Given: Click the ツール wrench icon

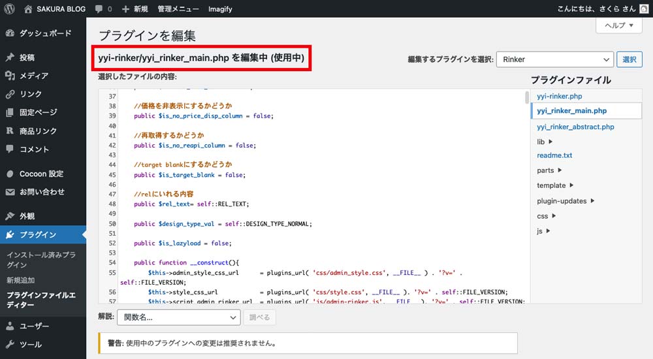Looking at the screenshot, I should [10, 345].
